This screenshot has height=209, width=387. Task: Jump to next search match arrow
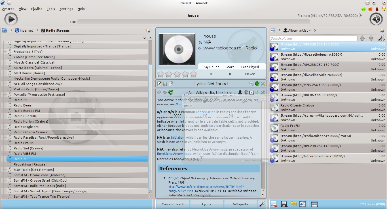(371, 38)
